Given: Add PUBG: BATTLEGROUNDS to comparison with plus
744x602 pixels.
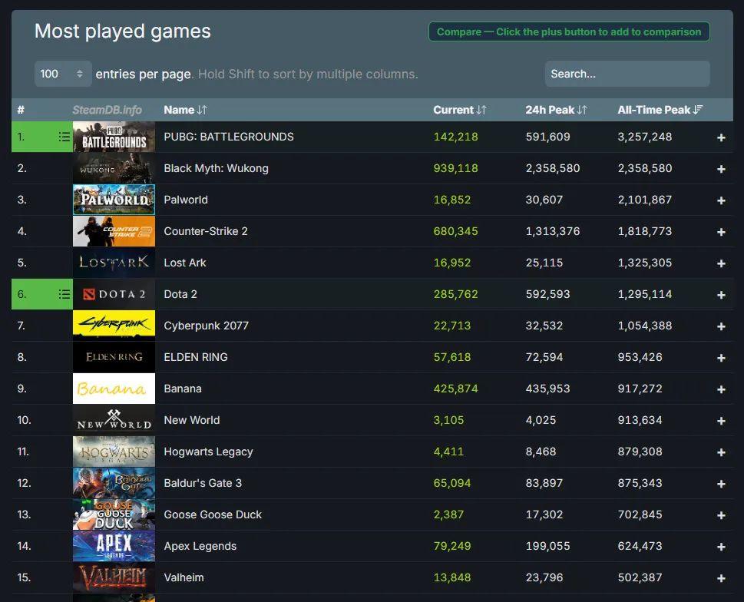Looking at the screenshot, I should [721, 137].
